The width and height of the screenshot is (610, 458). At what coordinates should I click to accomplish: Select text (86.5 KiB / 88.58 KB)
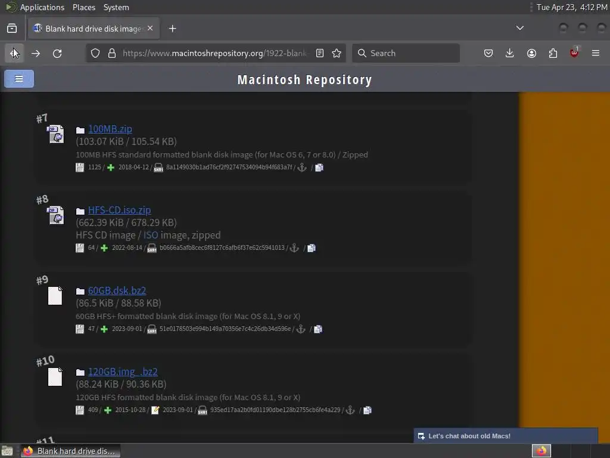coord(119,303)
